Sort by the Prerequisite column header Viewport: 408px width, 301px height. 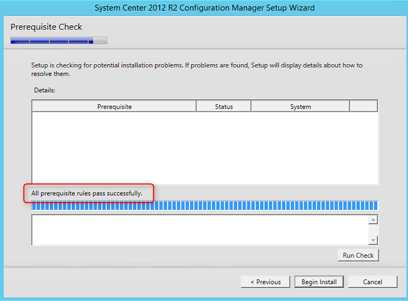(x=114, y=106)
